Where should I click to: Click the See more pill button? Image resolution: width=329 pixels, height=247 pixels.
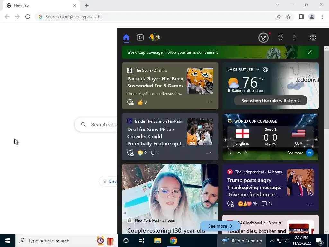pos(220,226)
